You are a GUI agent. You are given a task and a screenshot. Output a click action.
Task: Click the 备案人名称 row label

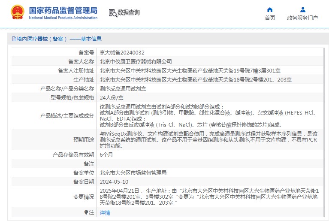pos(81,61)
